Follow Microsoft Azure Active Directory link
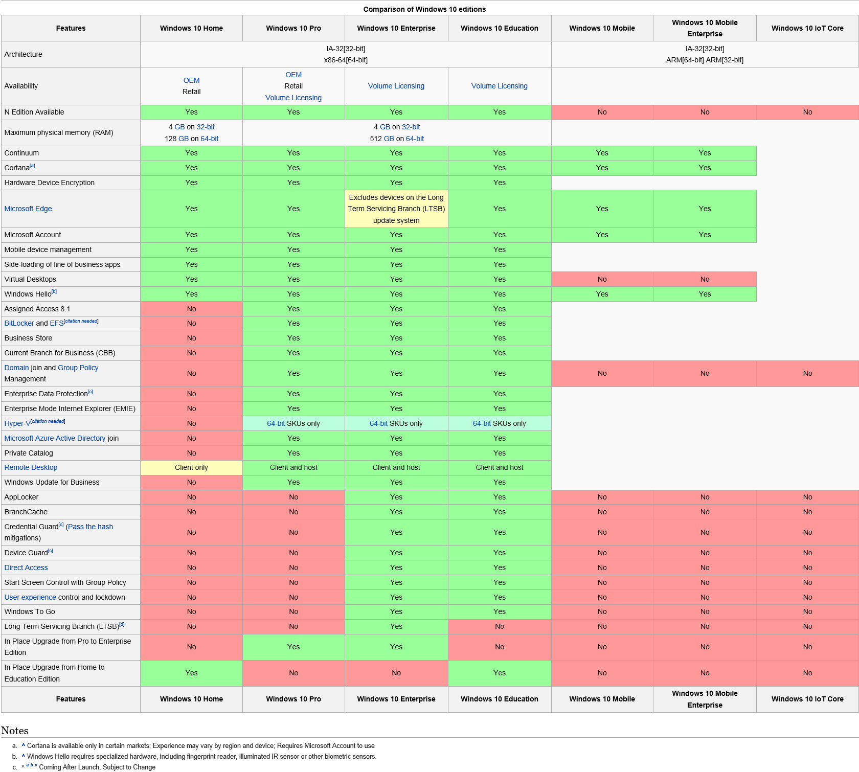The width and height of the screenshot is (859, 772). pyautogui.click(x=55, y=438)
